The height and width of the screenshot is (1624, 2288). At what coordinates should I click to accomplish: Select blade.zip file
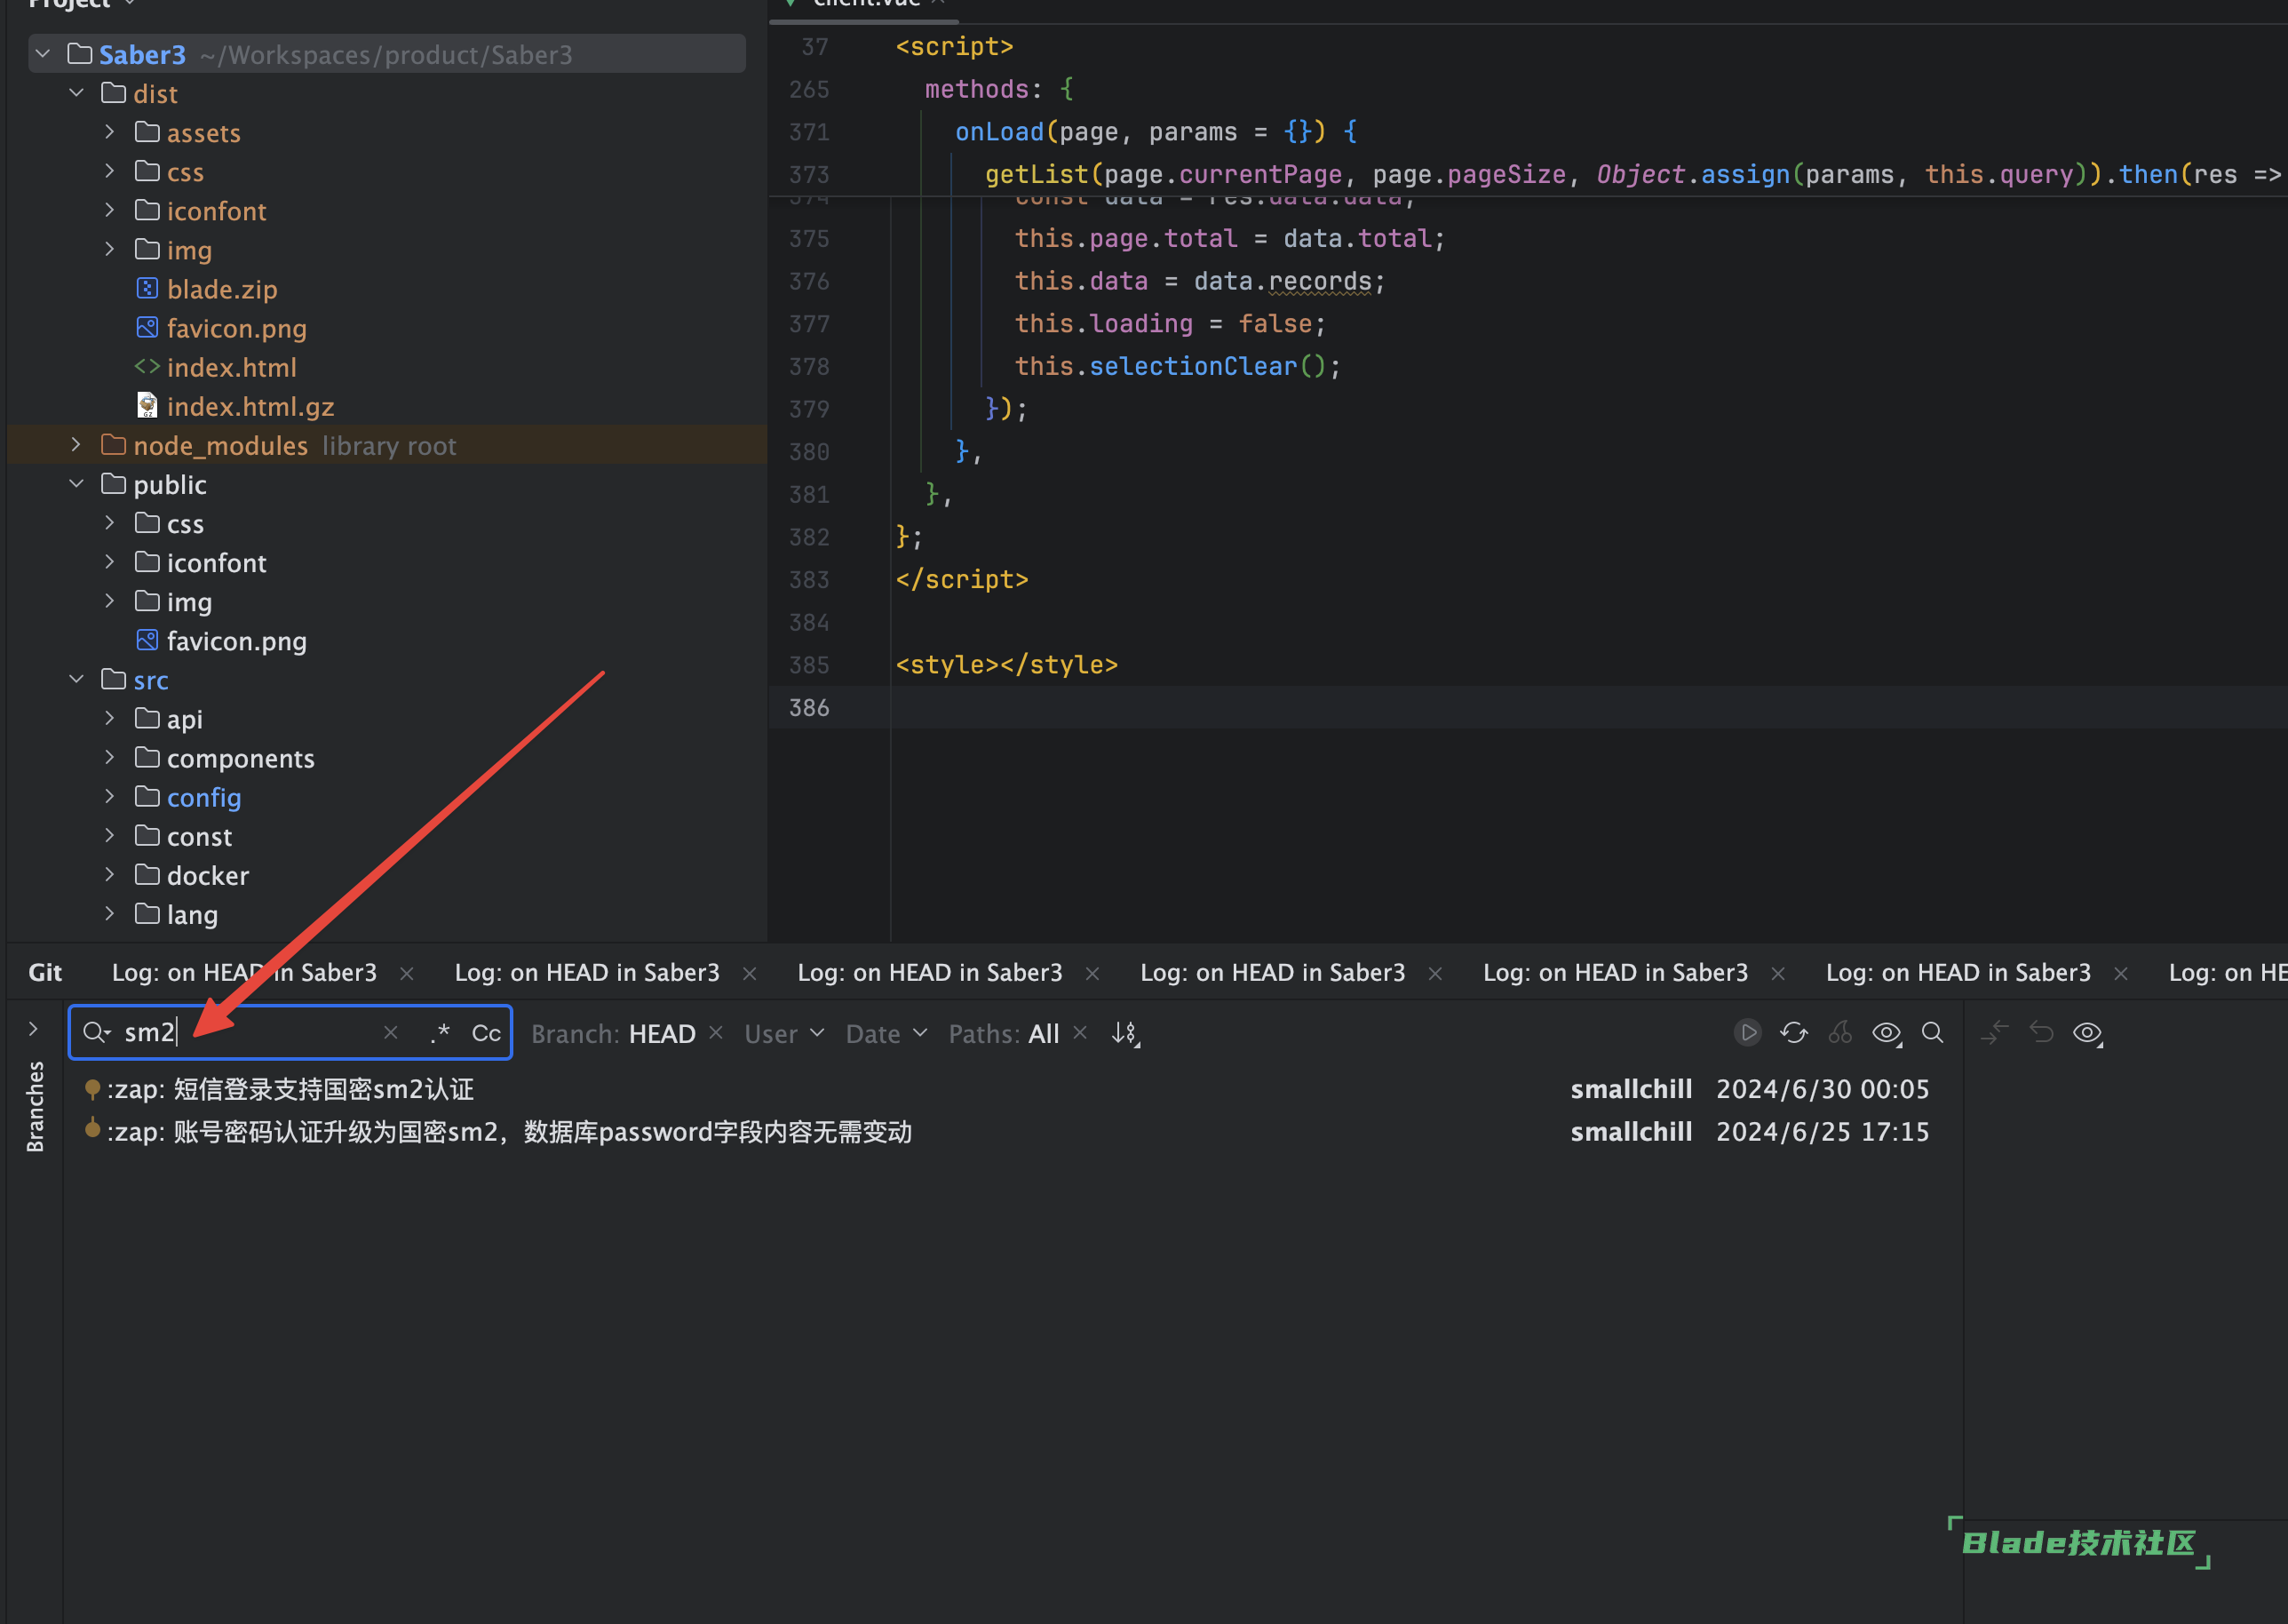click(x=222, y=289)
